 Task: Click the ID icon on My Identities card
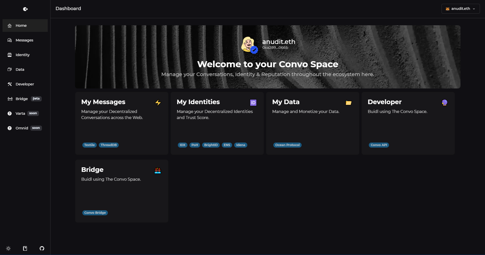[253, 103]
